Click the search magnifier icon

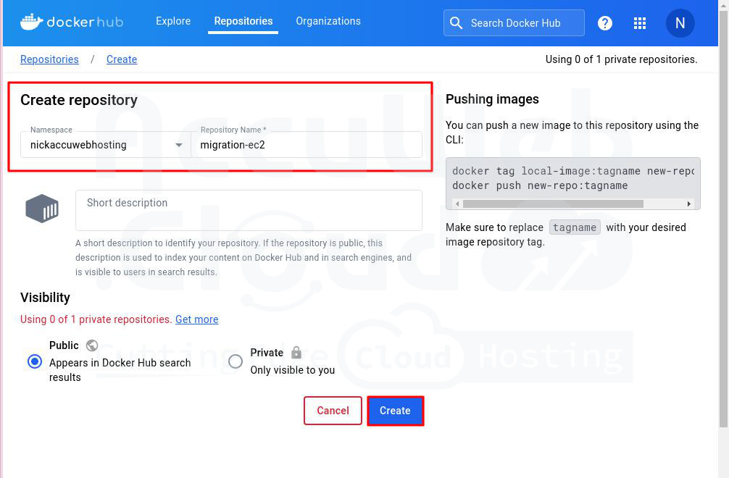point(457,23)
